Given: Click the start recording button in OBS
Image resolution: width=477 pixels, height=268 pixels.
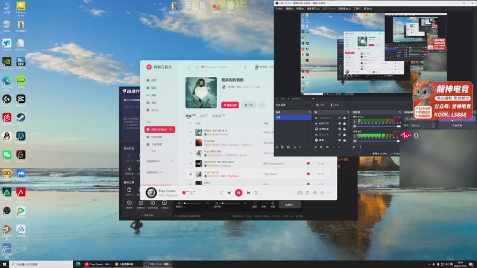Looking at the screenshot, I should [457, 125].
